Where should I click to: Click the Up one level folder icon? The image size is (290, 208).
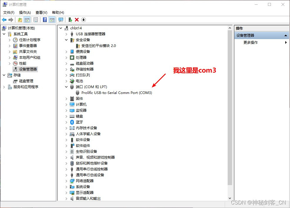[x=20, y=20]
